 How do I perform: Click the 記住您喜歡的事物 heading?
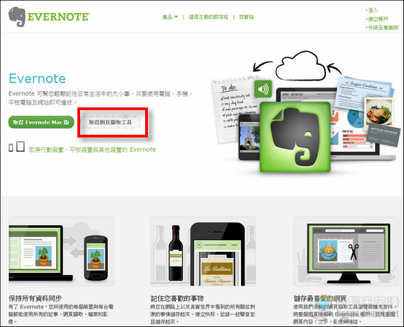point(177,298)
